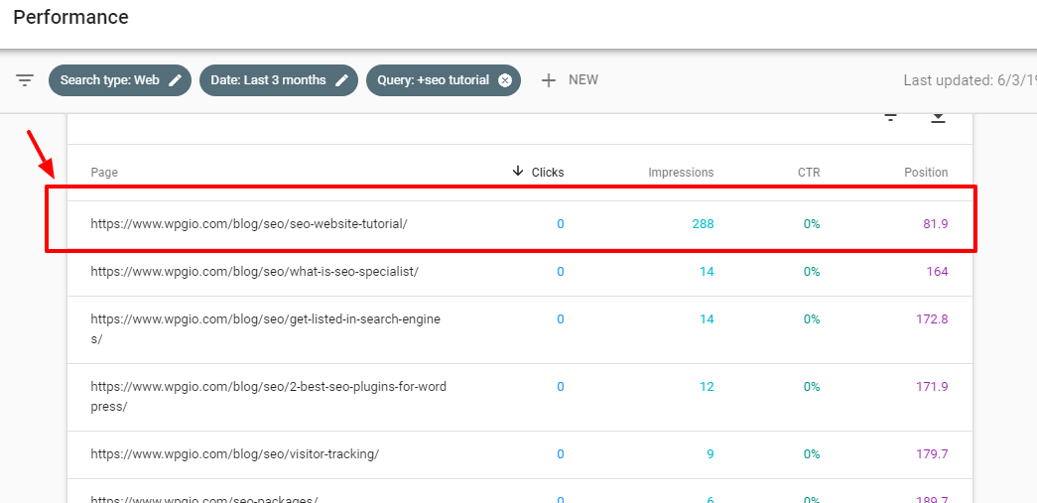This screenshot has height=503, width=1037.
Task: Click position value 171.9
Action: click(932, 387)
